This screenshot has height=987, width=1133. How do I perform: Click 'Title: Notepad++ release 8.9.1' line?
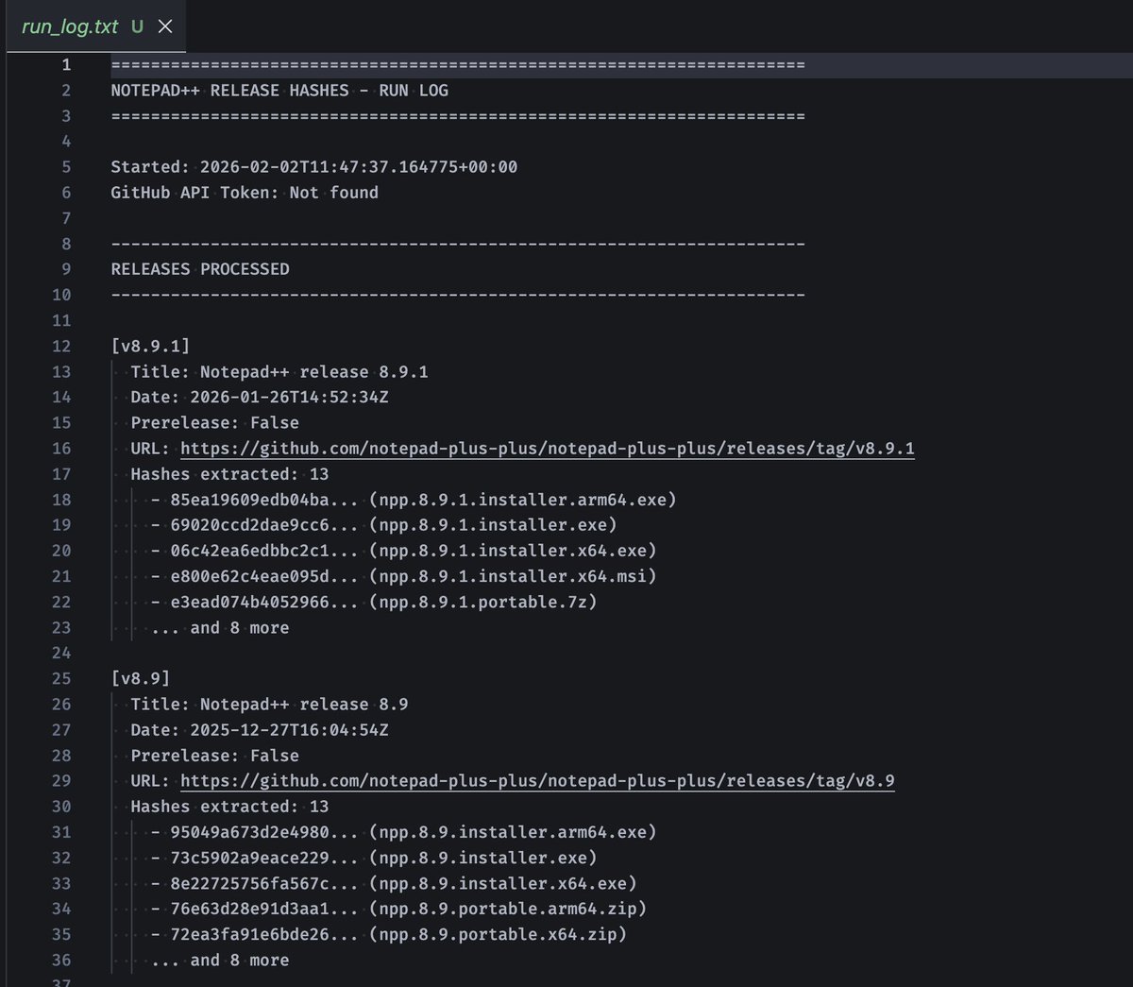[279, 372]
